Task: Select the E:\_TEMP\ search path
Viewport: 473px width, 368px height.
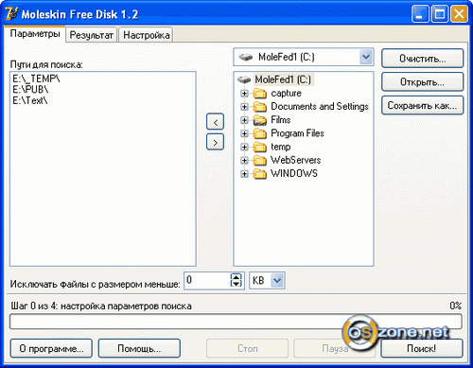Action: 36,79
